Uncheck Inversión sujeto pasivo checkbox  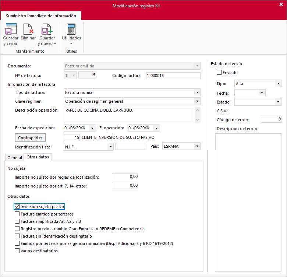[17, 207]
